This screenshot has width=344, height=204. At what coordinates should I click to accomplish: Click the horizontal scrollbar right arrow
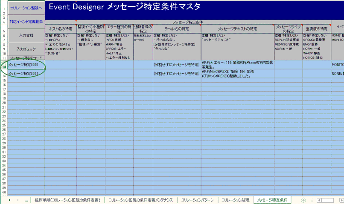click(x=341, y=200)
